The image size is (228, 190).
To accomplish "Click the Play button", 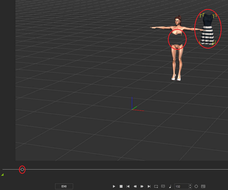I will 114,186.
